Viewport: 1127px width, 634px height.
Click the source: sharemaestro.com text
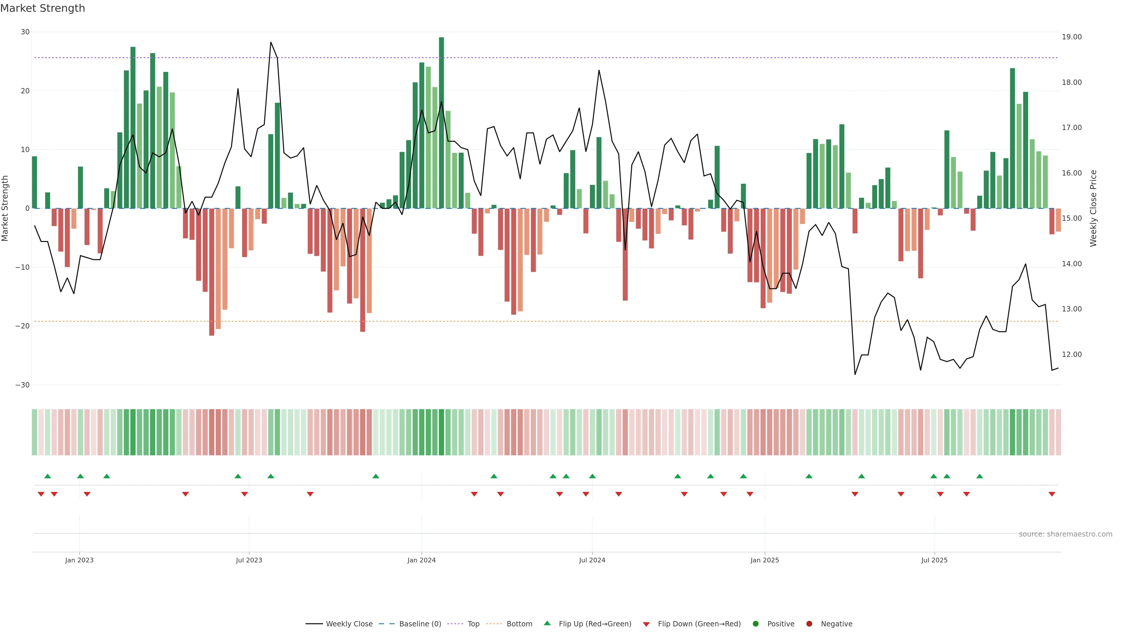pyautogui.click(x=1065, y=534)
